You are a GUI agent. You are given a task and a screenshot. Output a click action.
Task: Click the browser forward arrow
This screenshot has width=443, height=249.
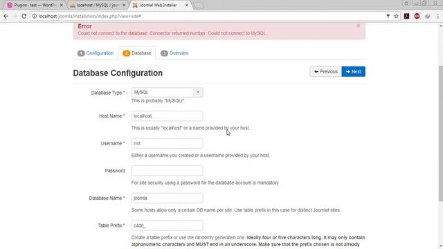point(15,17)
